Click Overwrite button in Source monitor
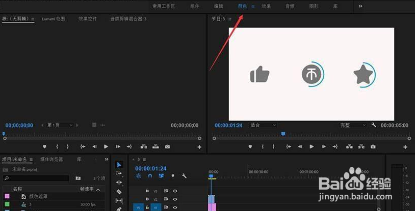 click(155, 146)
